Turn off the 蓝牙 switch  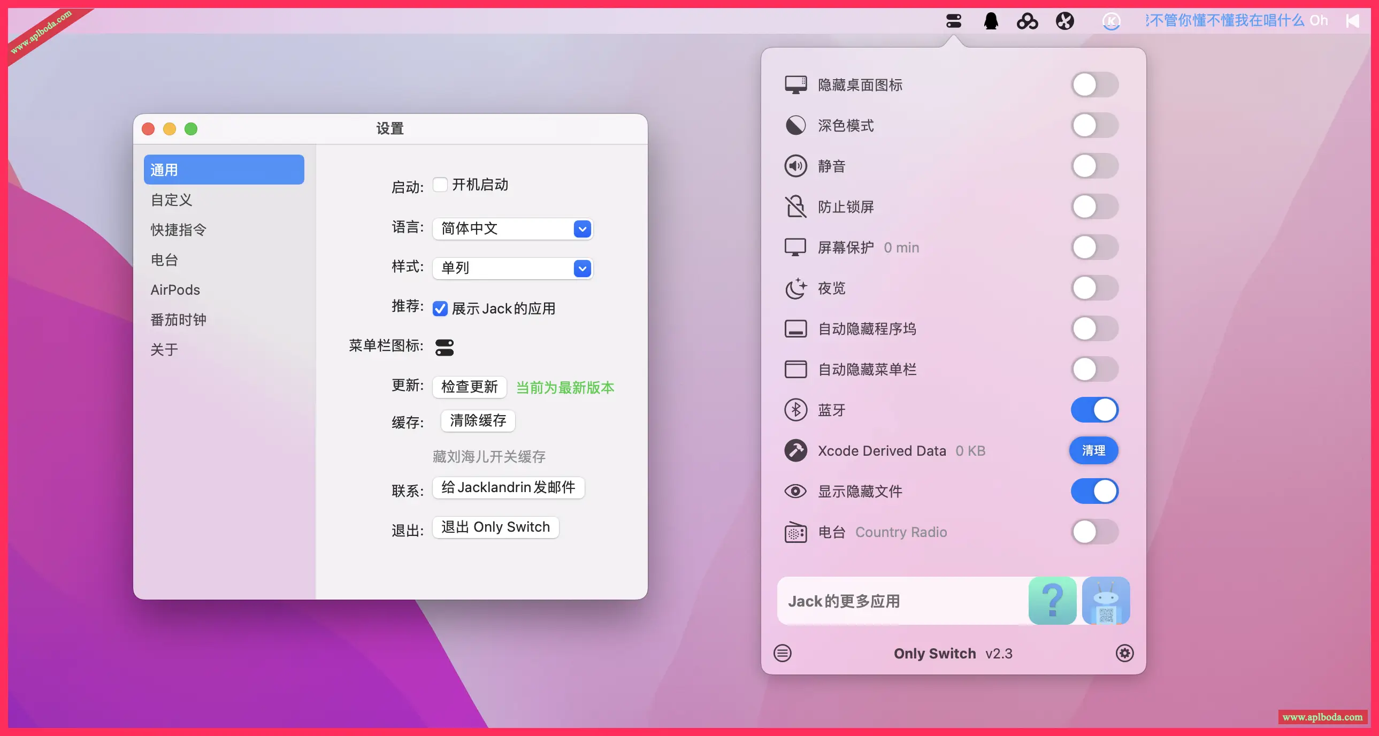point(1095,410)
